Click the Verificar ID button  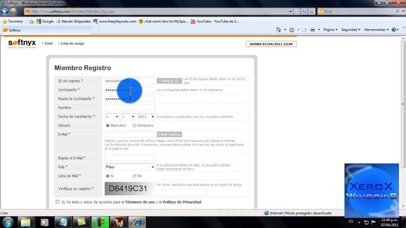pos(169,81)
